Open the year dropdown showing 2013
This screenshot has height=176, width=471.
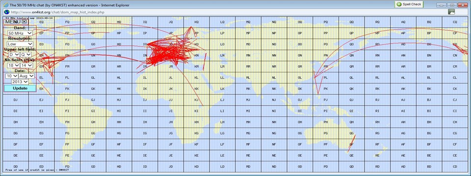coord(20,82)
